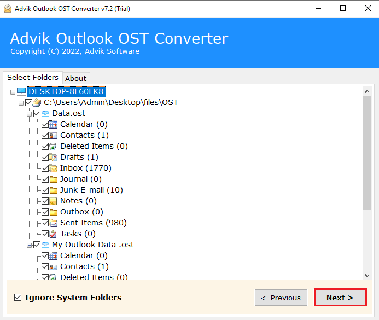This screenshot has height=320, width=379.
Task: Select the My Outlook Data .ost label
Action: pos(93,245)
